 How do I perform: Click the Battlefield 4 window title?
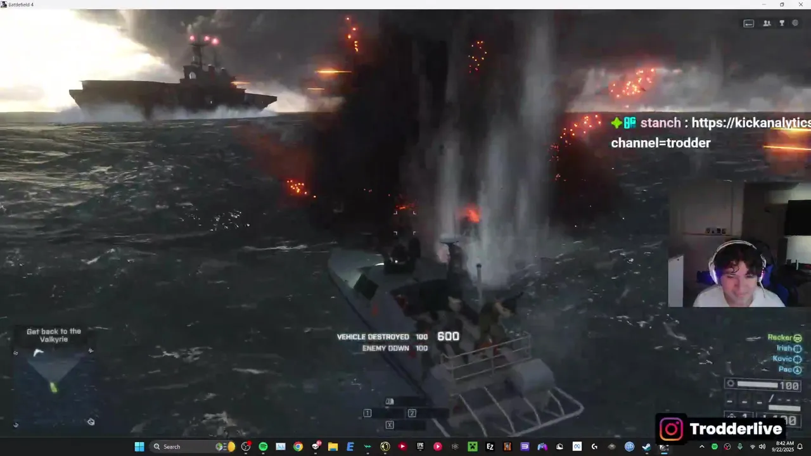pos(21,4)
